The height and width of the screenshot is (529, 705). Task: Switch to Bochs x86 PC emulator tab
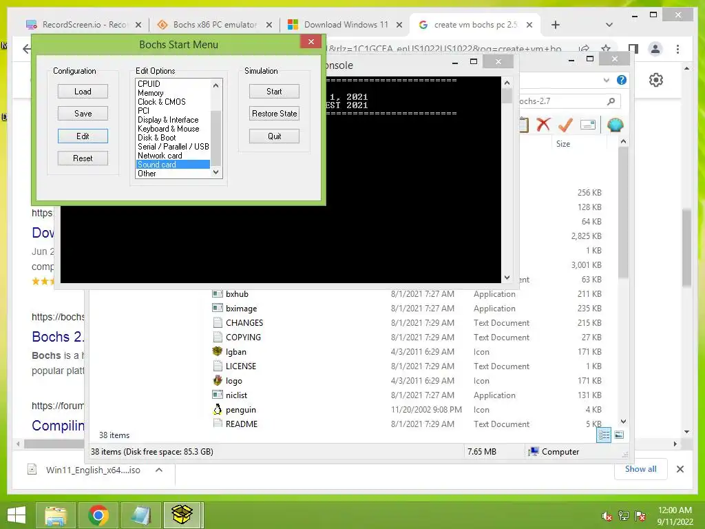214,25
